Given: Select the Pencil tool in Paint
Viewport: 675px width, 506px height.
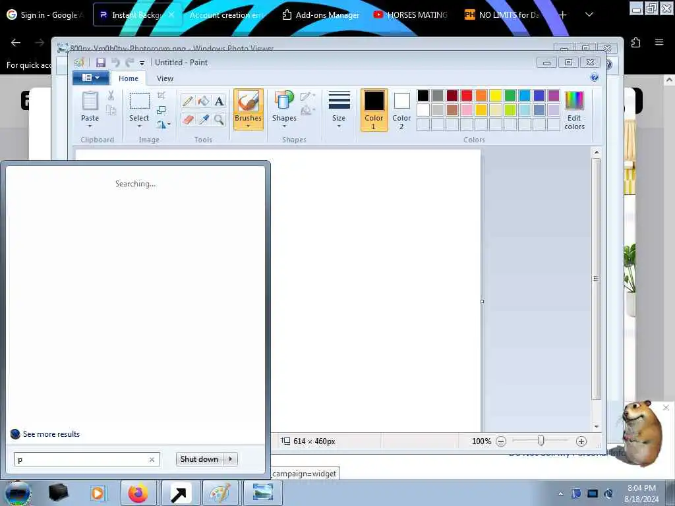Looking at the screenshot, I should point(188,101).
